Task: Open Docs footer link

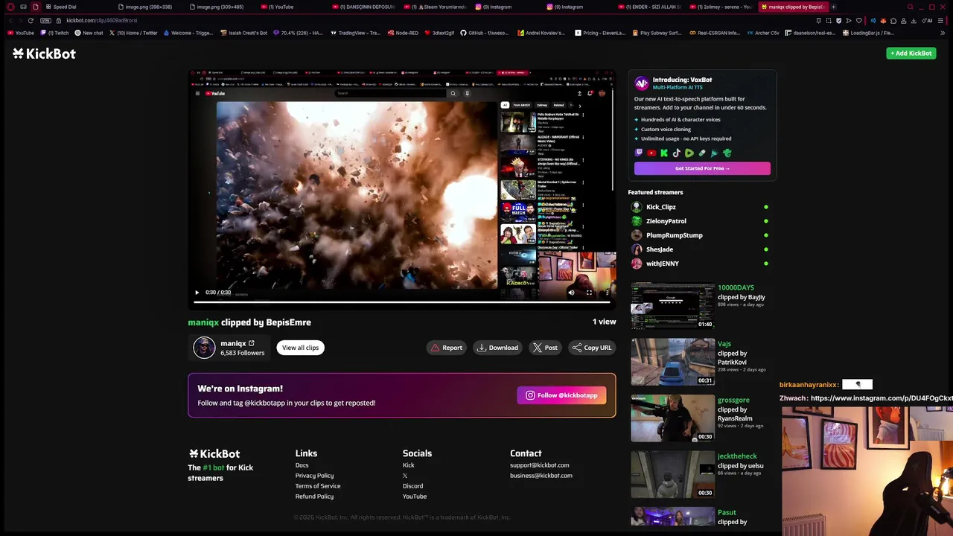Action: [302, 465]
